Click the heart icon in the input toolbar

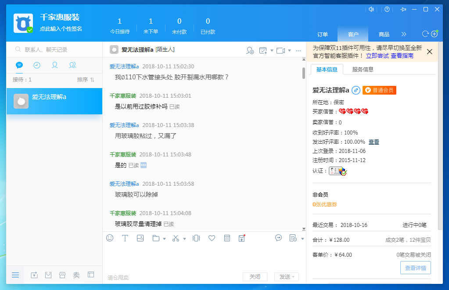pos(212,238)
